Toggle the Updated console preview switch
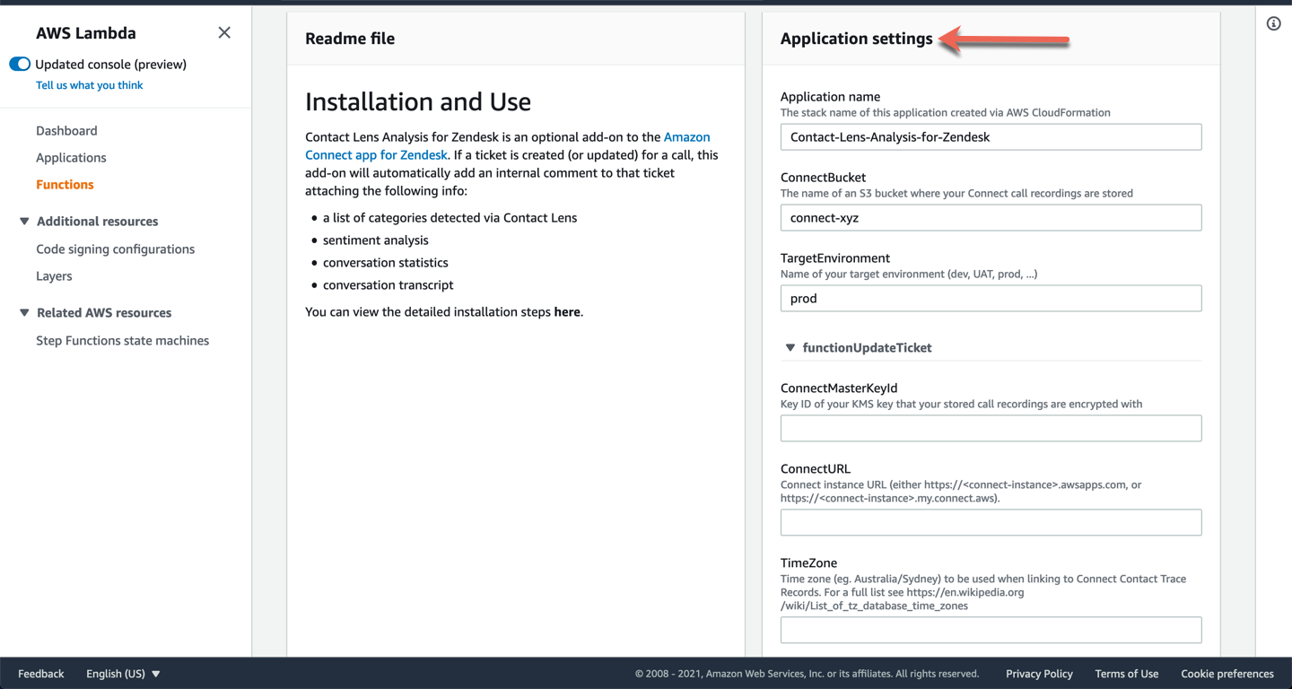 [x=20, y=65]
